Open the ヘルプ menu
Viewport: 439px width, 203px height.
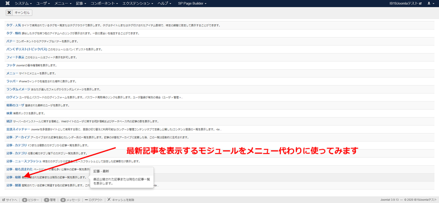[x=165, y=3]
